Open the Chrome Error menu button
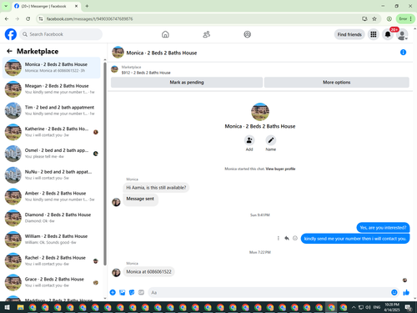 405,18
